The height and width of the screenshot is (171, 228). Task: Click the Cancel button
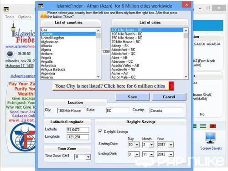point(169,97)
